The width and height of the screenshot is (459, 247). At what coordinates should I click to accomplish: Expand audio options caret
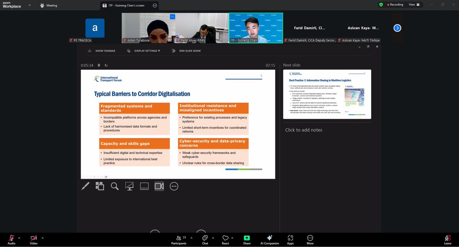(19, 237)
